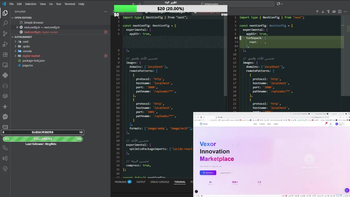The image size is (350, 197).
Task: Split the editor right
Action: 340,11
